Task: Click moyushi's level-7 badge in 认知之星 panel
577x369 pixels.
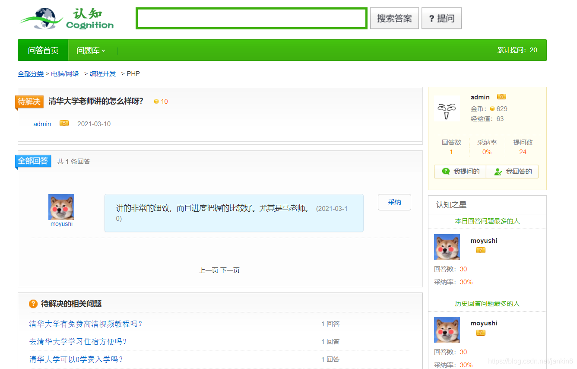Action: [x=480, y=250]
